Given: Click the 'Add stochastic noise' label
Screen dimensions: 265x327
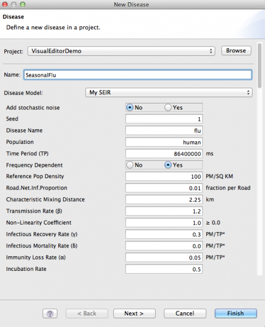Looking at the screenshot, I should pyautogui.click(x=33, y=107).
